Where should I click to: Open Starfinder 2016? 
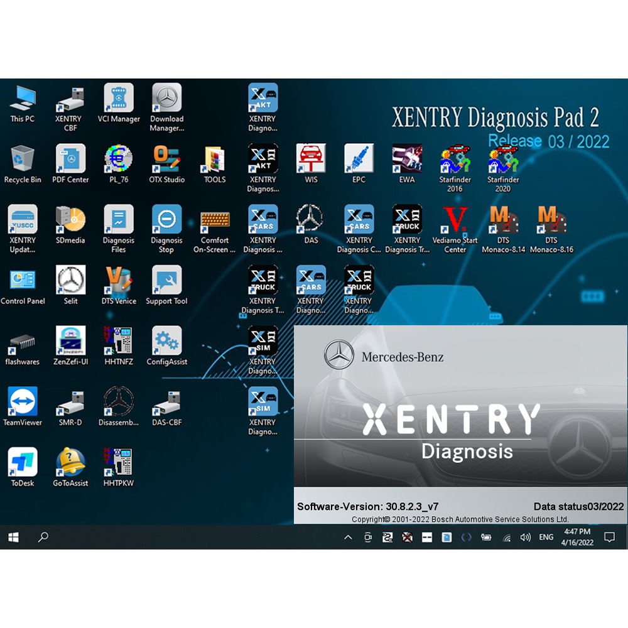click(455, 168)
